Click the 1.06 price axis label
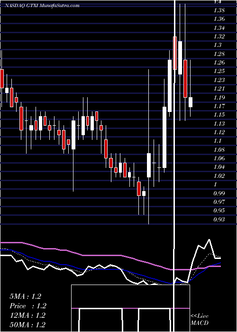237x332 pixels. [219, 158]
